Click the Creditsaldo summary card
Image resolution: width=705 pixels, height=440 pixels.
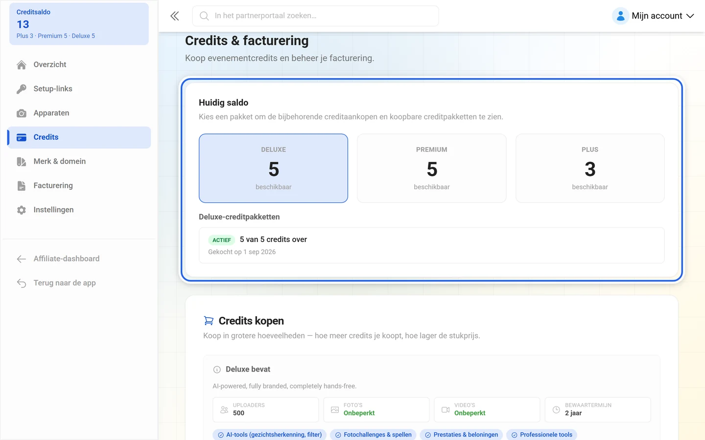click(x=79, y=24)
